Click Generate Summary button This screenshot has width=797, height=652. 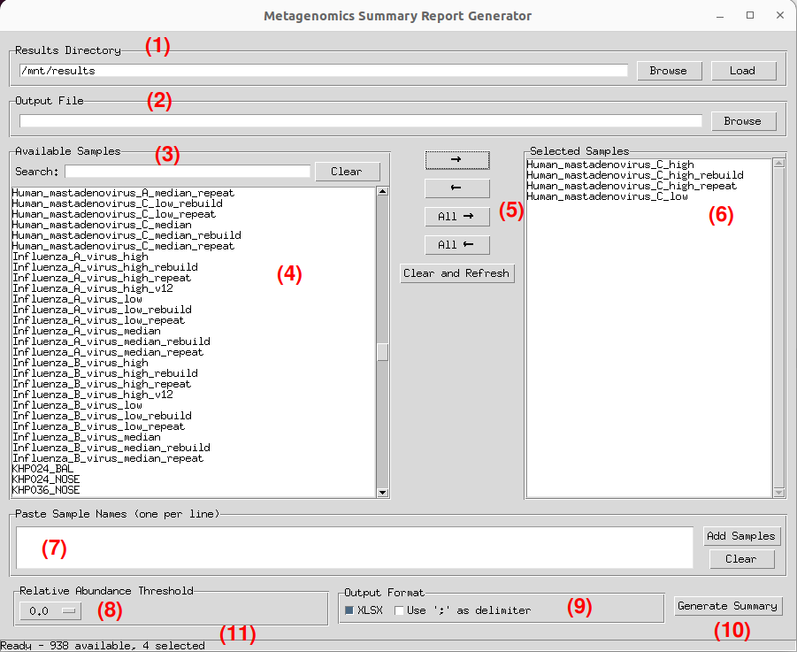[x=728, y=606]
